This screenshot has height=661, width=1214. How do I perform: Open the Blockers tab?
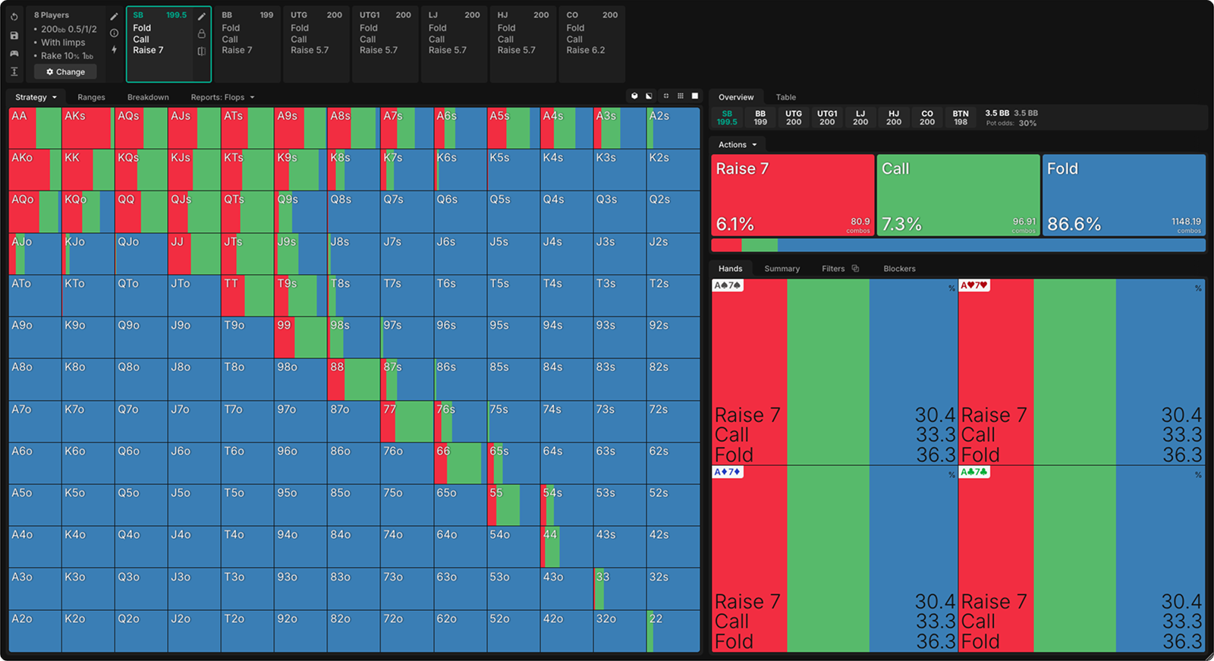pyautogui.click(x=899, y=269)
